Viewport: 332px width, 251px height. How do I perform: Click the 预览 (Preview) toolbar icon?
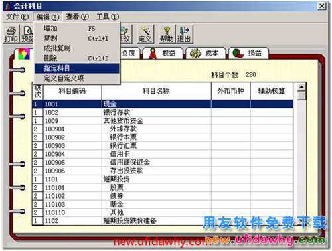click(27, 35)
